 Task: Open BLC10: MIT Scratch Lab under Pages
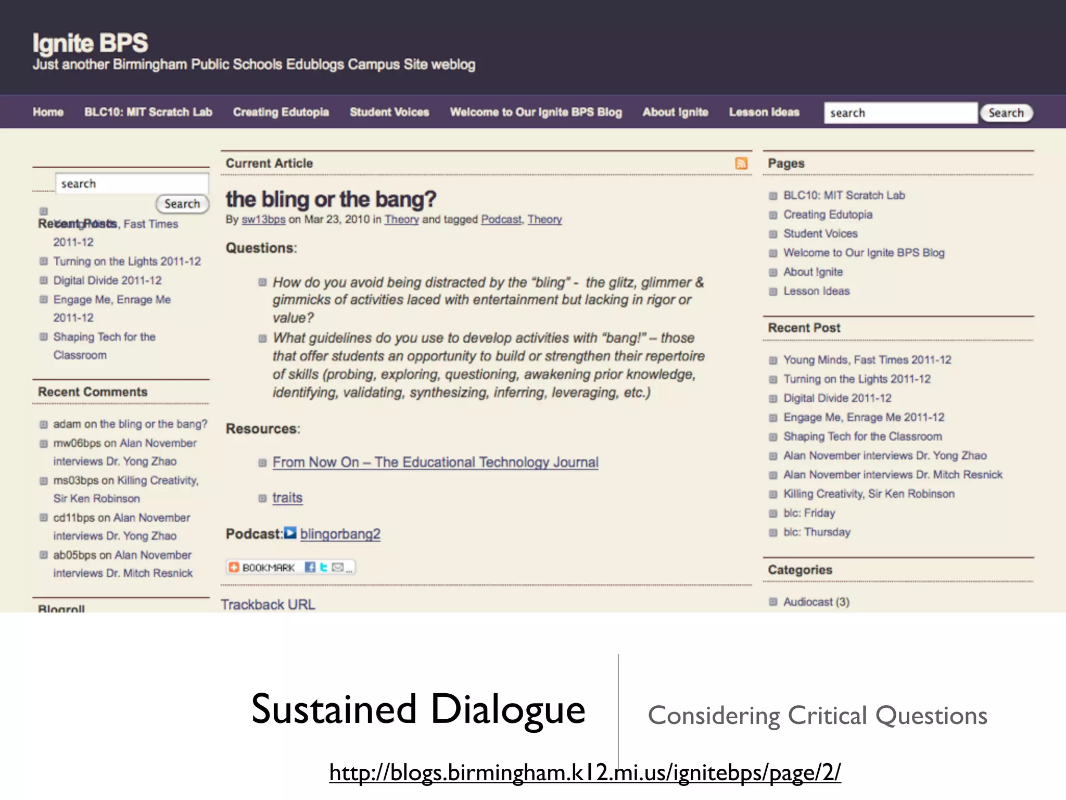tap(844, 195)
